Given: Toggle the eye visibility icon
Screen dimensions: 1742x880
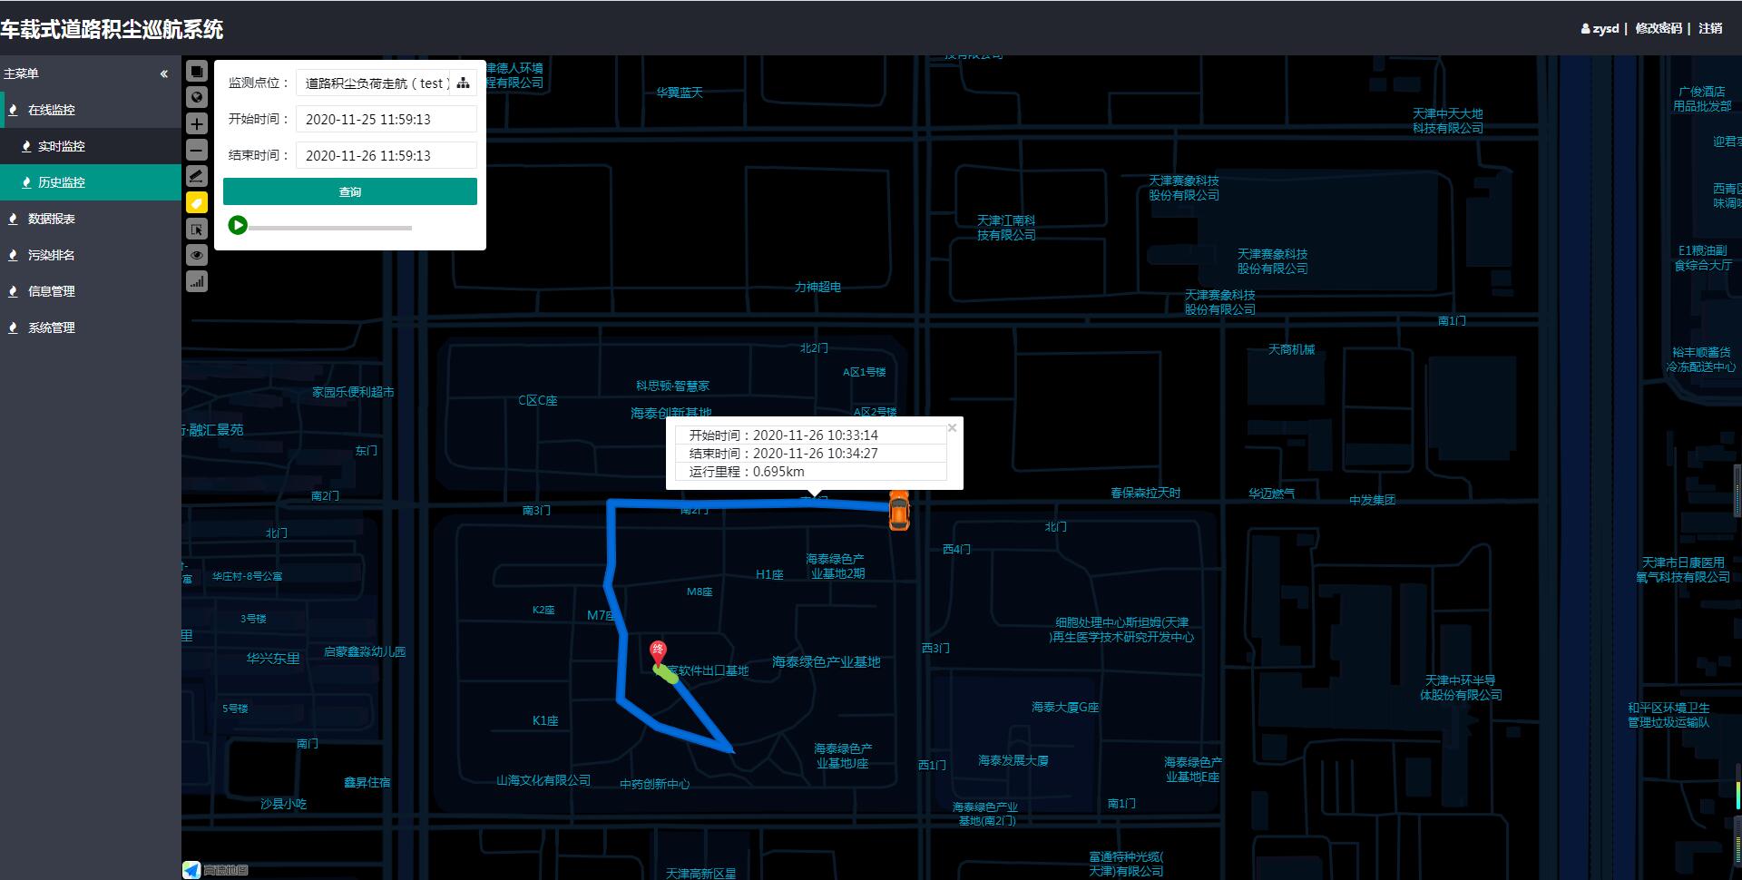Looking at the screenshot, I should (x=197, y=255).
